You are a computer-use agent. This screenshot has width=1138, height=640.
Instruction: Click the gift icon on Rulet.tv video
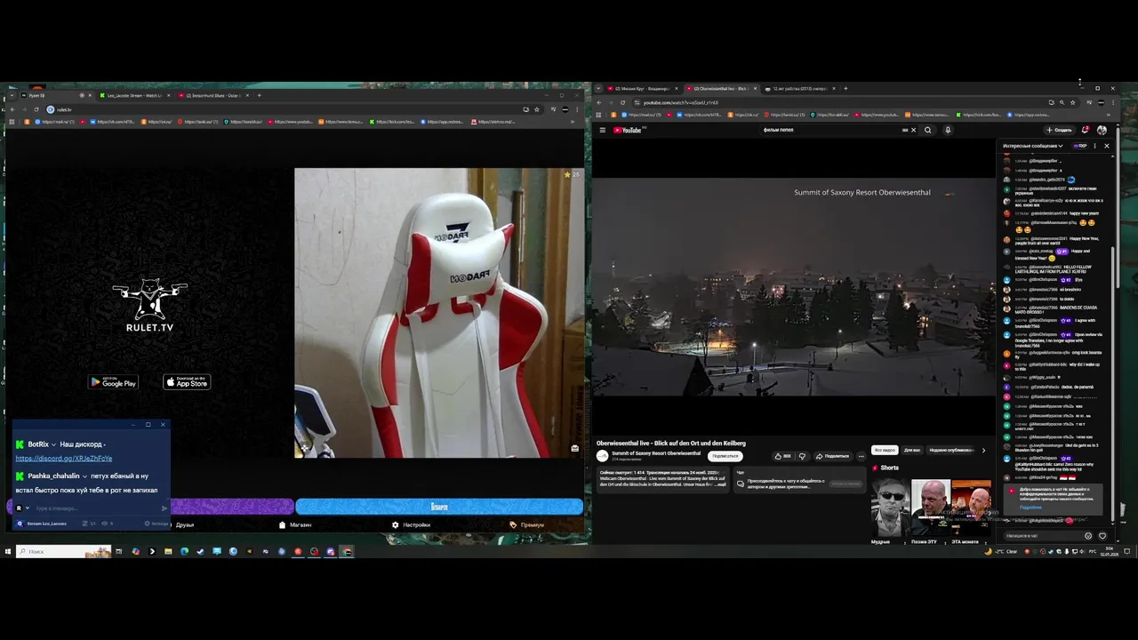[x=575, y=448]
